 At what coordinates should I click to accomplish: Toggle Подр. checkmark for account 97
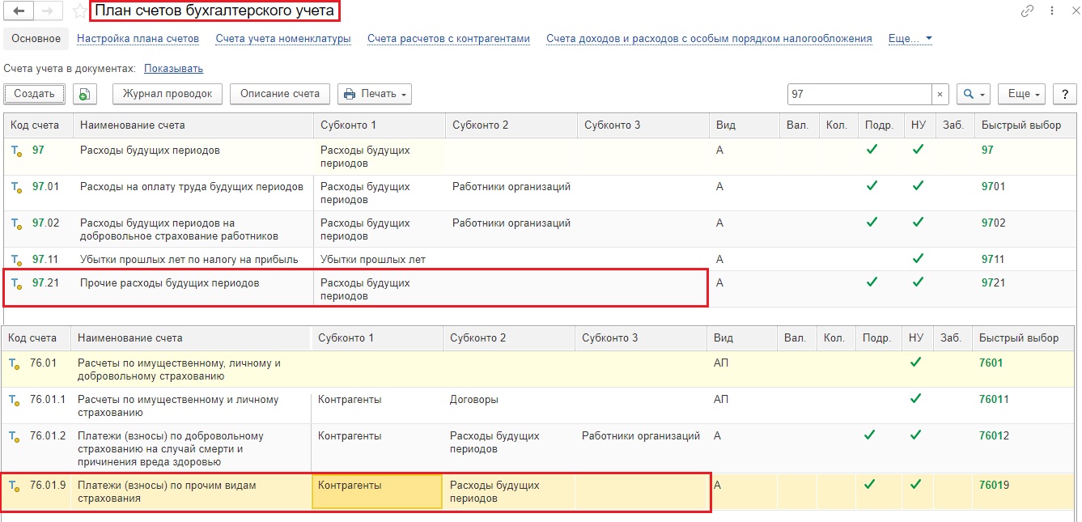click(872, 150)
